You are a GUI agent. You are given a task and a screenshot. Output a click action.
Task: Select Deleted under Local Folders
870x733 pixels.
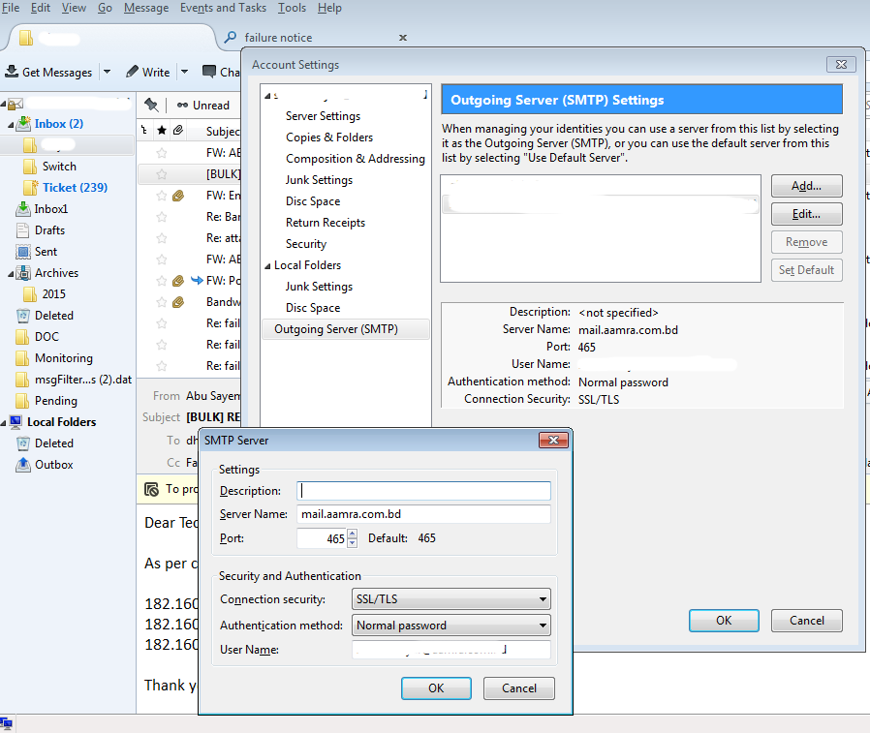pyautogui.click(x=54, y=443)
